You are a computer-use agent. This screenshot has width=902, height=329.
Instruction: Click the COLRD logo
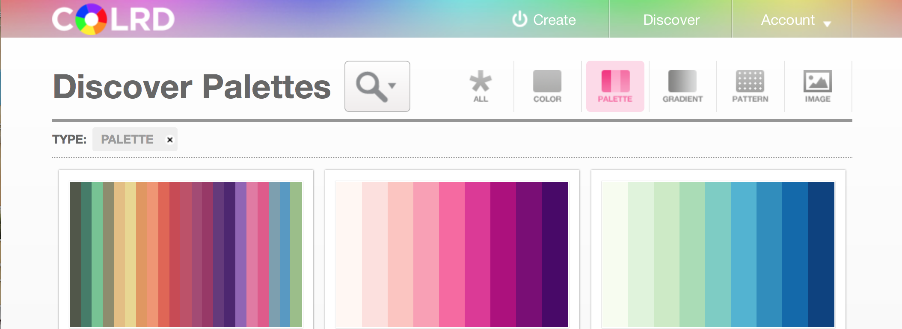click(113, 19)
